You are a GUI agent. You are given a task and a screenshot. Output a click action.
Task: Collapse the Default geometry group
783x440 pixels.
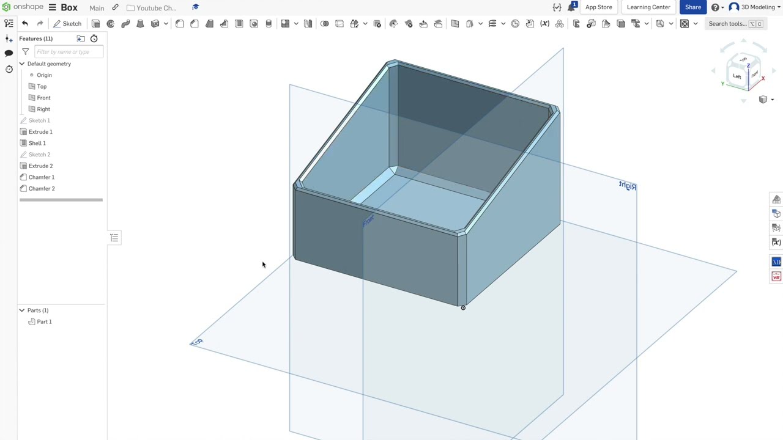21,64
